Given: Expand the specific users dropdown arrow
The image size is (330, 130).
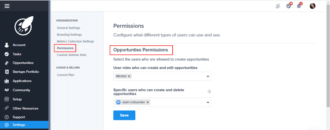Looking at the screenshot, I should 208,102.
